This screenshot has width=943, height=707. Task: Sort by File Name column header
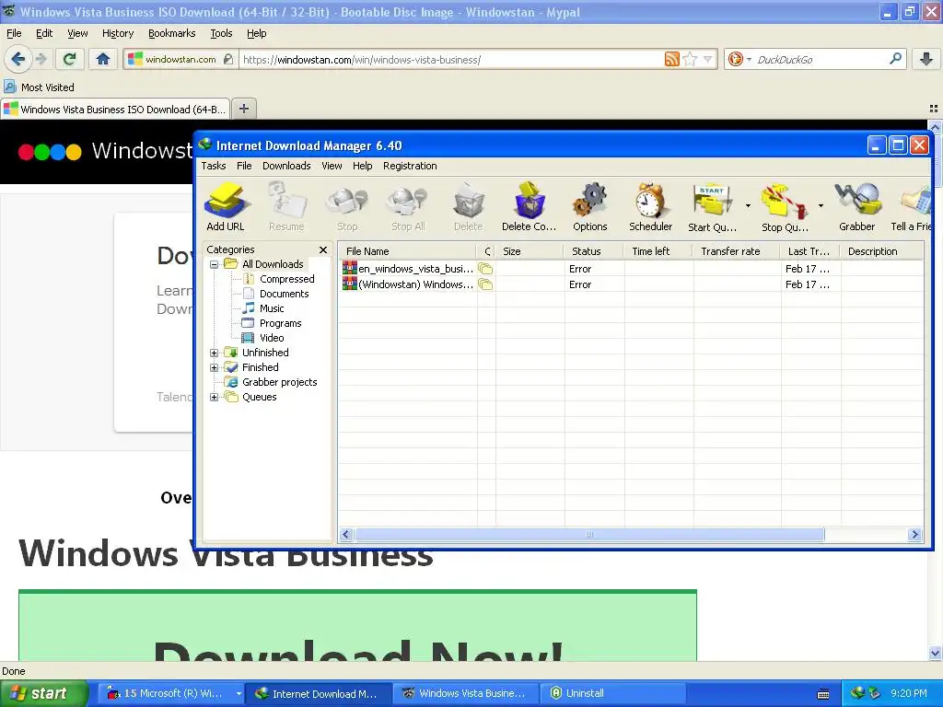click(x=408, y=251)
